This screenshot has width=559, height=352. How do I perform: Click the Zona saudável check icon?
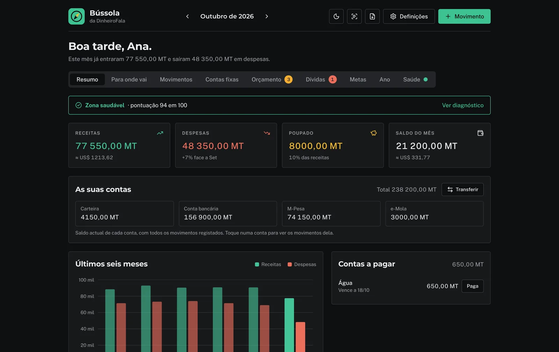pos(79,105)
